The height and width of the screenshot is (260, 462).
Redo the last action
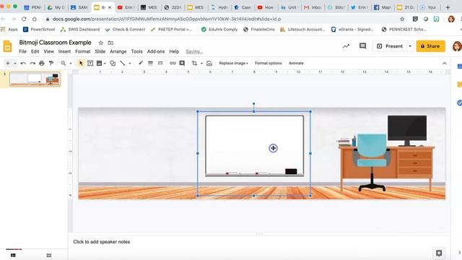point(32,63)
